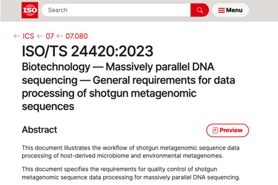Click the Biotechnology standard title text
Screen dimensions: 278x185
[128, 87]
